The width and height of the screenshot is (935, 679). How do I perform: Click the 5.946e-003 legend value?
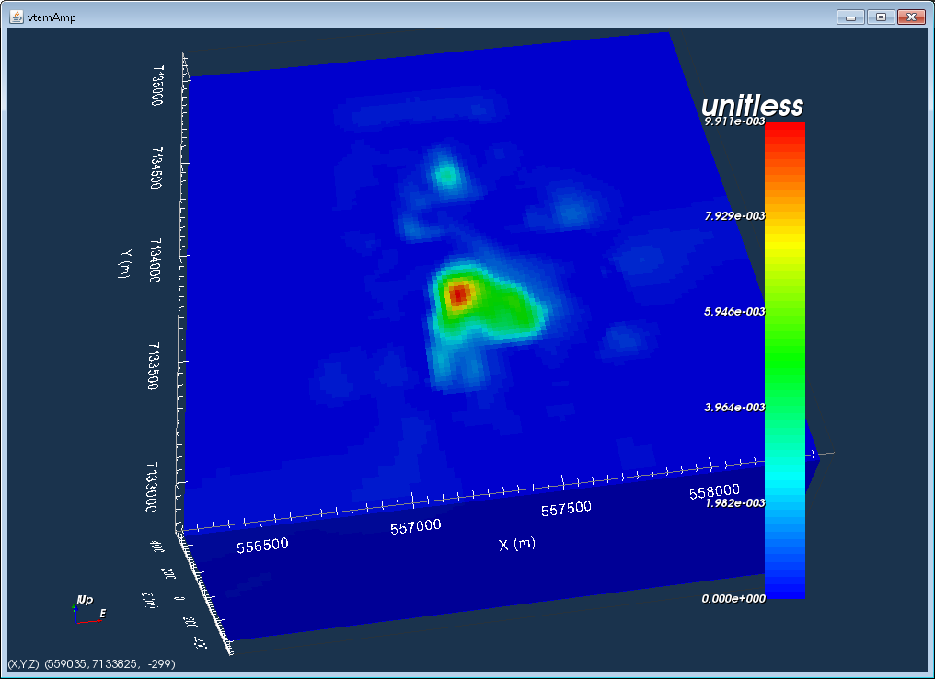[x=734, y=311]
